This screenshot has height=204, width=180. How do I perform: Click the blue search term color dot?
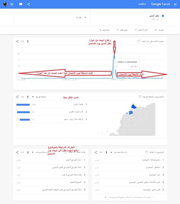click(163, 16)
